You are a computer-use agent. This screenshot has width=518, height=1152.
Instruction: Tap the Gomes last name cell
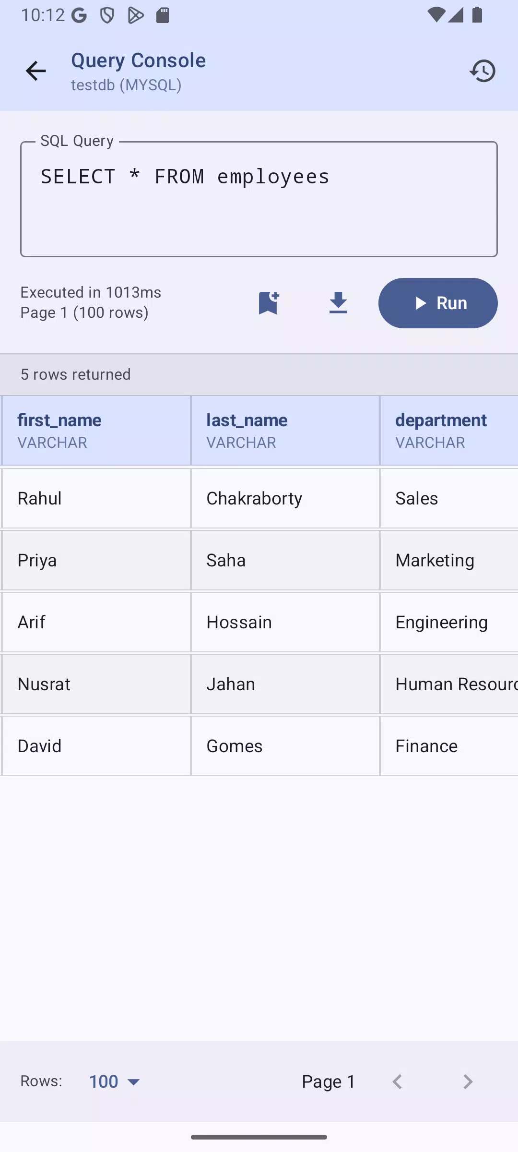[285, 746]
